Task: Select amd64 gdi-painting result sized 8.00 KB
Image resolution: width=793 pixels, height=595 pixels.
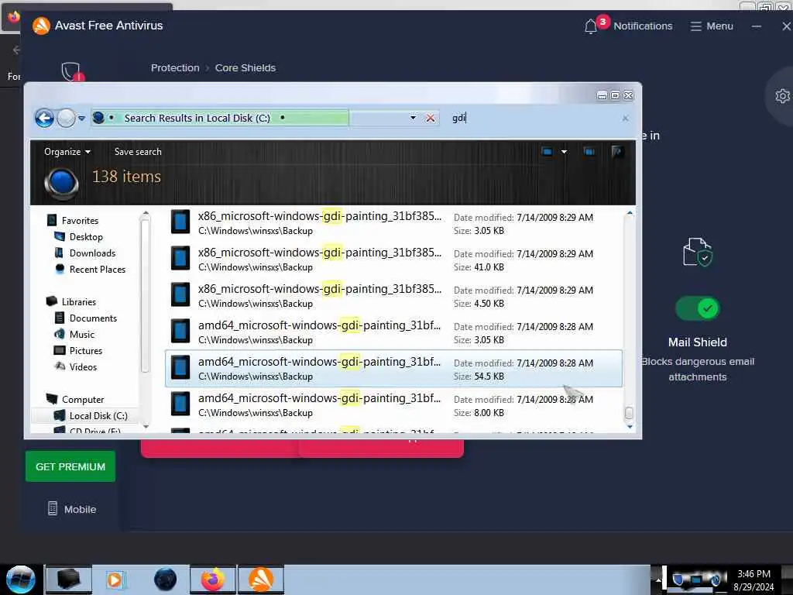Action: coord(393,405)
